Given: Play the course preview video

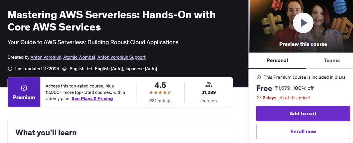Looking at the screenshot, I should pyautogui.click(x=303, y=23).
